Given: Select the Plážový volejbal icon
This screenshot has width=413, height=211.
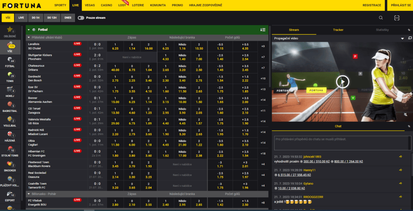Looking at the screenshot, I should 10,179.
